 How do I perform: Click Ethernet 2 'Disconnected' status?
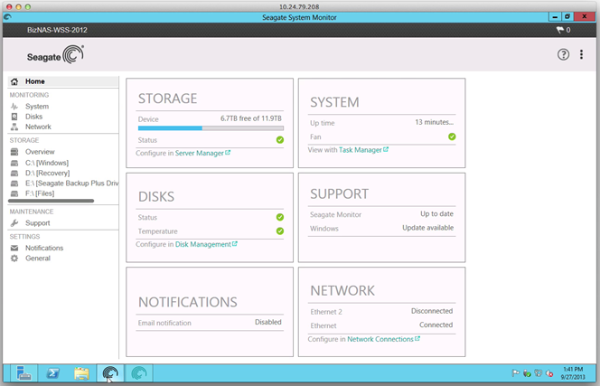tap(432, 311)
